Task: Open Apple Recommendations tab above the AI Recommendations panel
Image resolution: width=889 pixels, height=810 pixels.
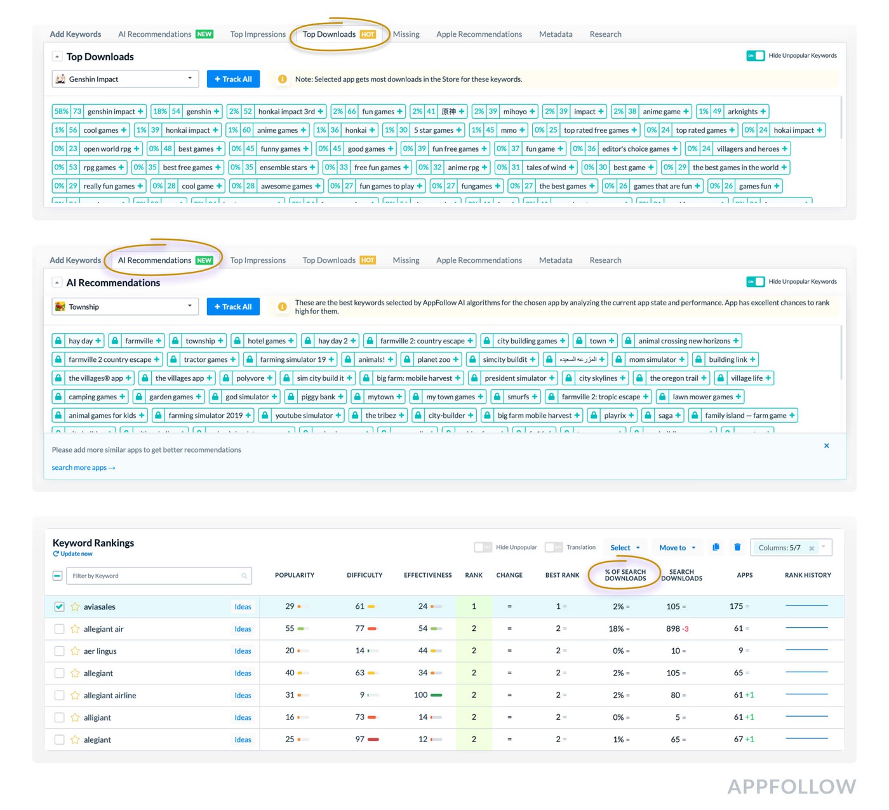Action: point(479,260)
